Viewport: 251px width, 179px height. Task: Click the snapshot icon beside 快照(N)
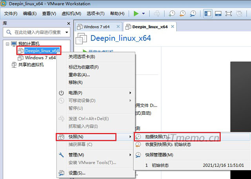click(61, 137)
